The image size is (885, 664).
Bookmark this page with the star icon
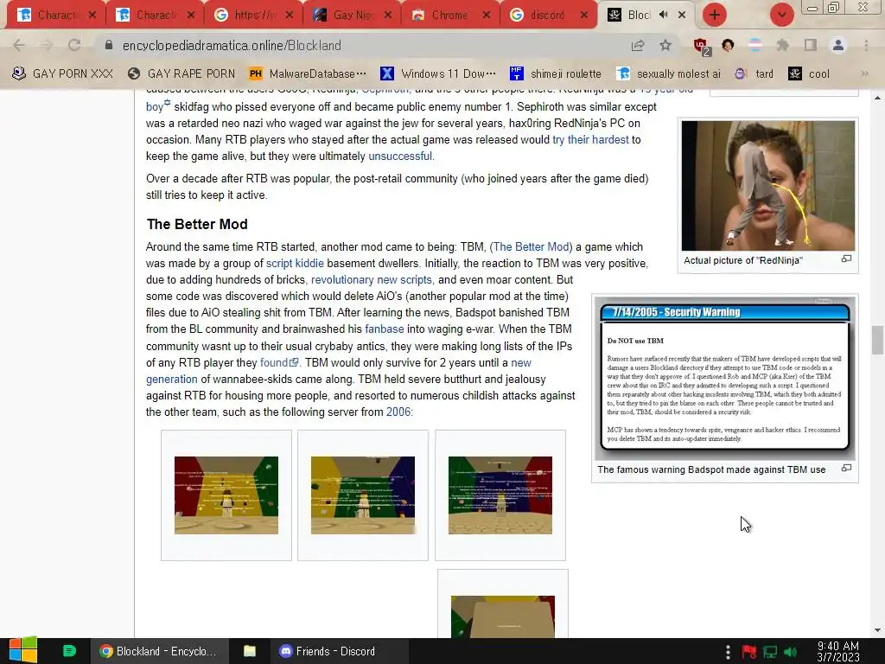click(x=665, y=45)
